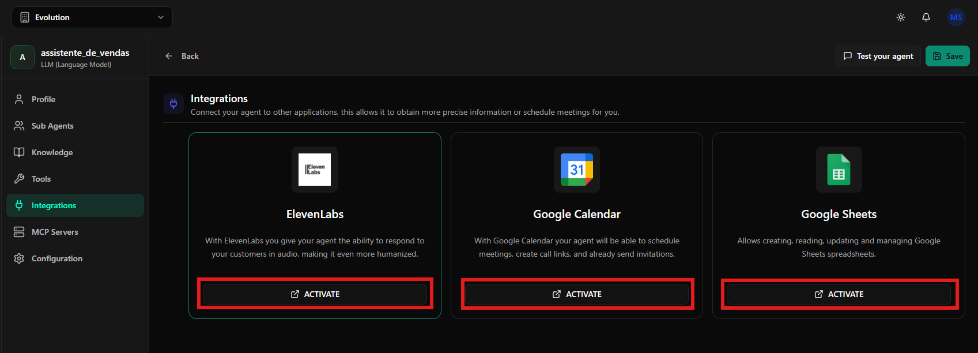
Task: Open the Configuration section
Action: [75, 258]
